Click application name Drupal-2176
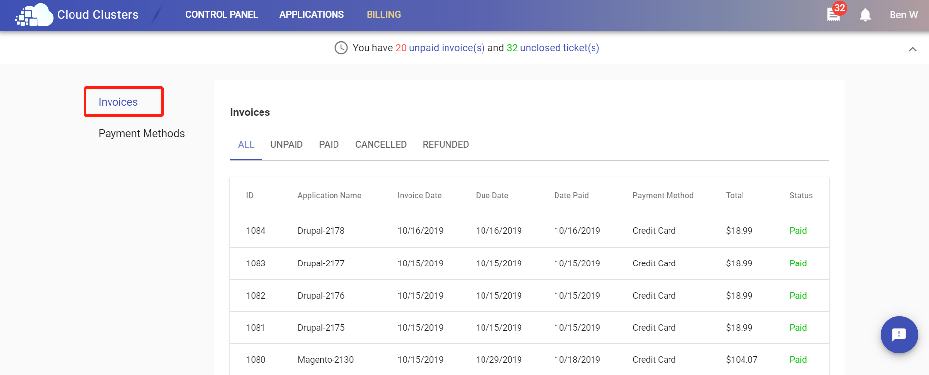This screenshot has height=375, width=929. click(x=321, y=296)
